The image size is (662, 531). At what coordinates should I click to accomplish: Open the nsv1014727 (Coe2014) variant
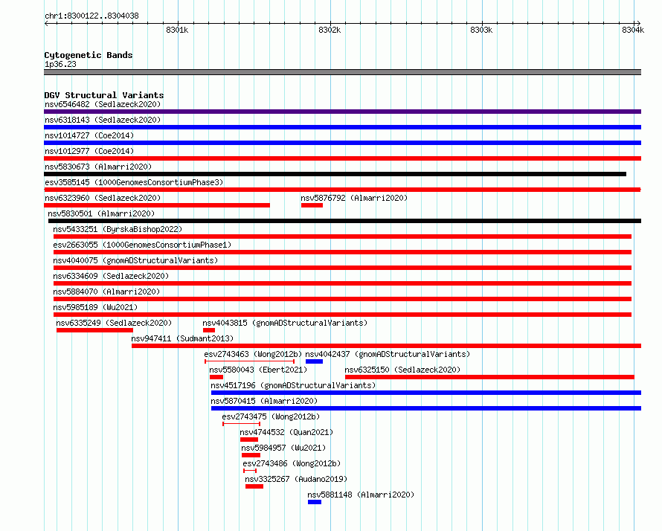(x=89, y=135)
